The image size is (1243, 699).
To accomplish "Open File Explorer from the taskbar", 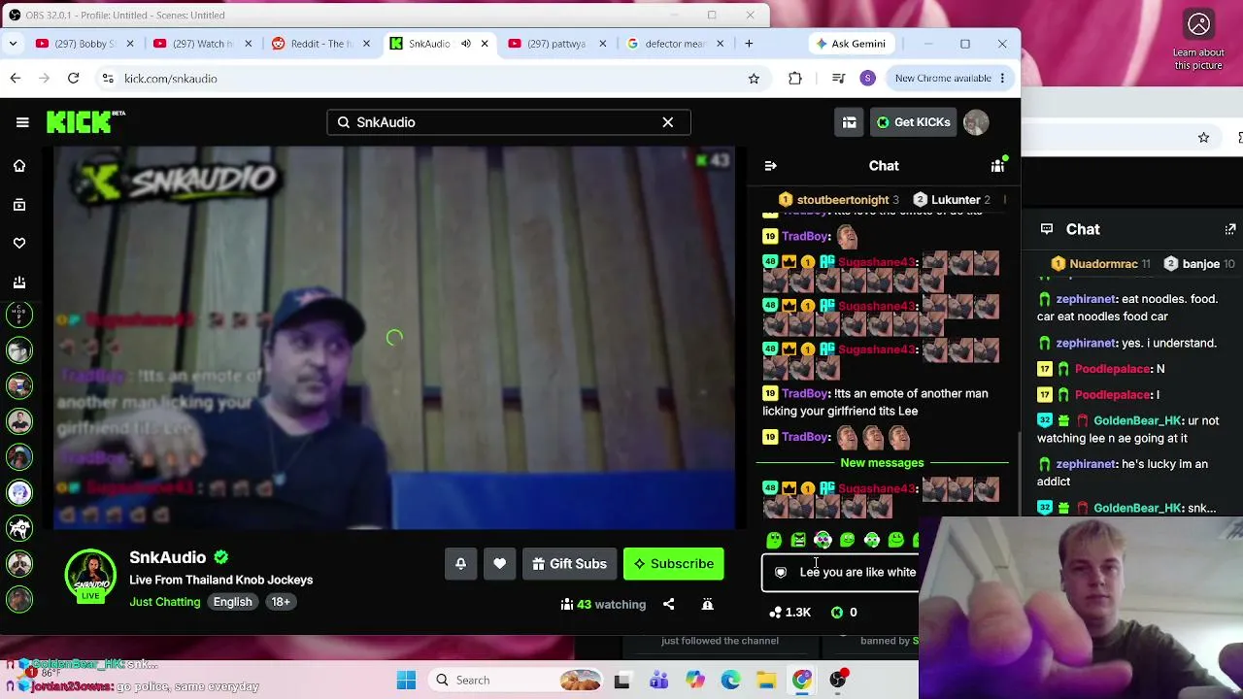I will [766, 681].
